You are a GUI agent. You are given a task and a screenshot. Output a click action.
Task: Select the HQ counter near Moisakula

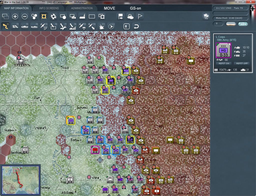(25, 150)
